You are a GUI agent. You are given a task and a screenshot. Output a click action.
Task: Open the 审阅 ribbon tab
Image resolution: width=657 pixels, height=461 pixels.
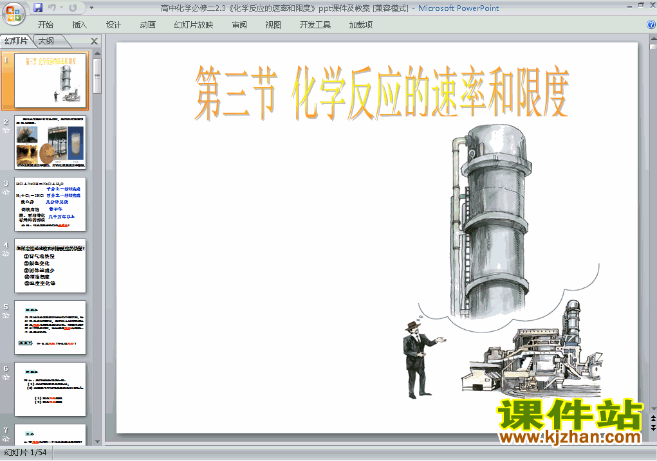pyautogui.click(x=239, y=25)
